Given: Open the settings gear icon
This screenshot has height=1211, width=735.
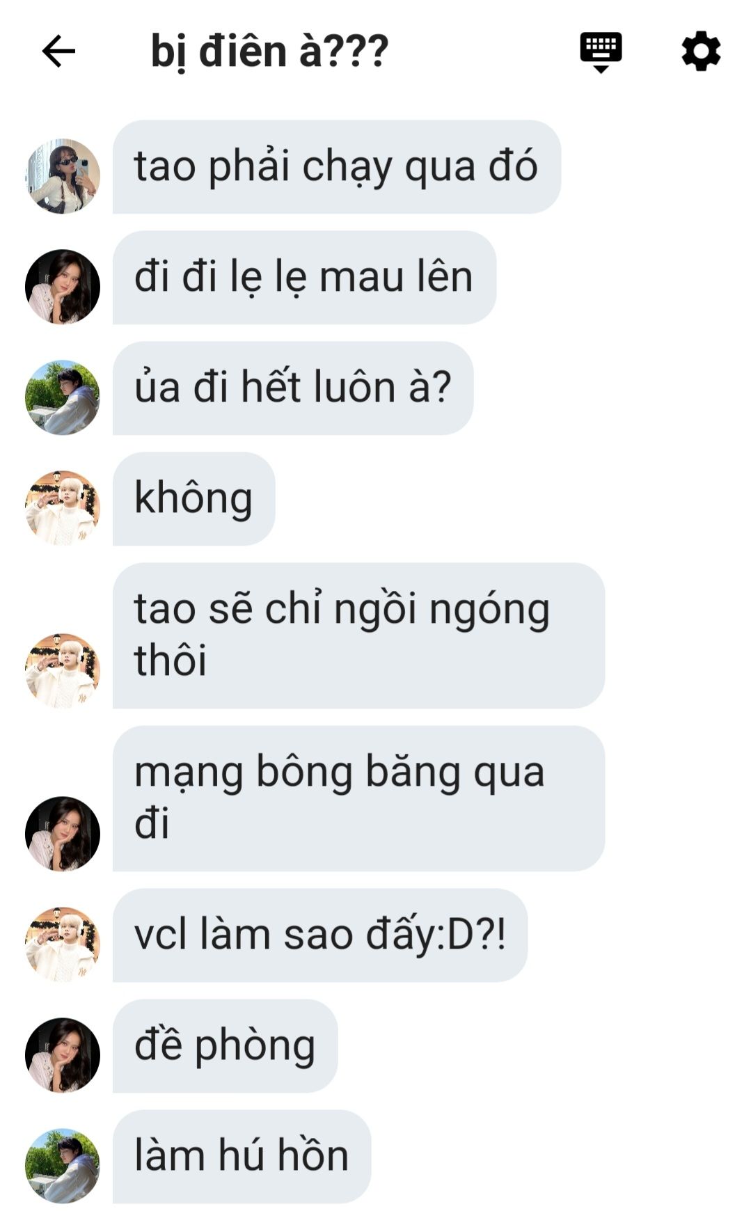Looking at the screenshot, I should pyautogui.click(x=700, y=51).
